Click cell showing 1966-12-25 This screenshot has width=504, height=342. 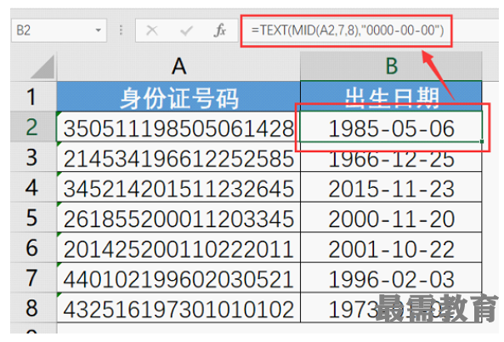click(x=391, y=157)
